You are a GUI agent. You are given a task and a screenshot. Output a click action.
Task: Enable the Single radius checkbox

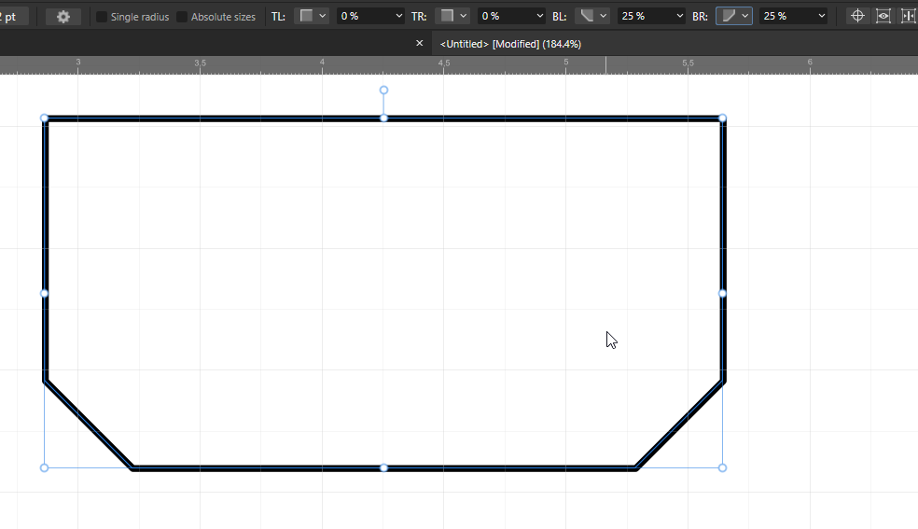click(x=102, y=17)
